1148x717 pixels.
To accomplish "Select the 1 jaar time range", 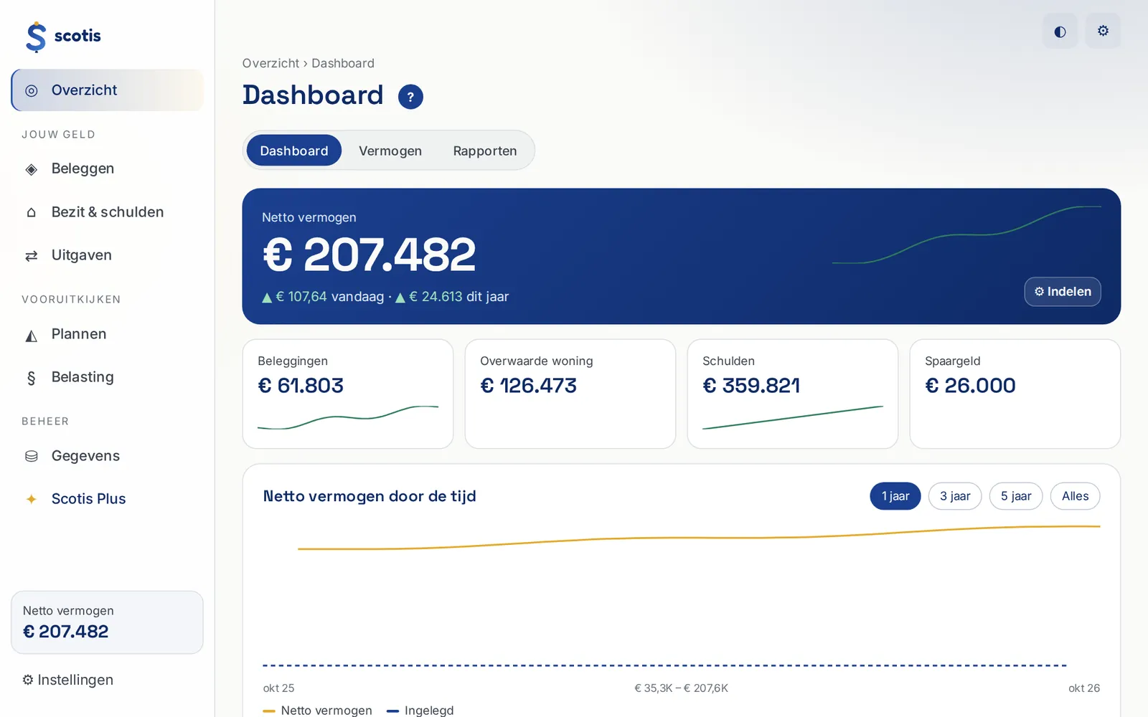I will pos(895,496).
